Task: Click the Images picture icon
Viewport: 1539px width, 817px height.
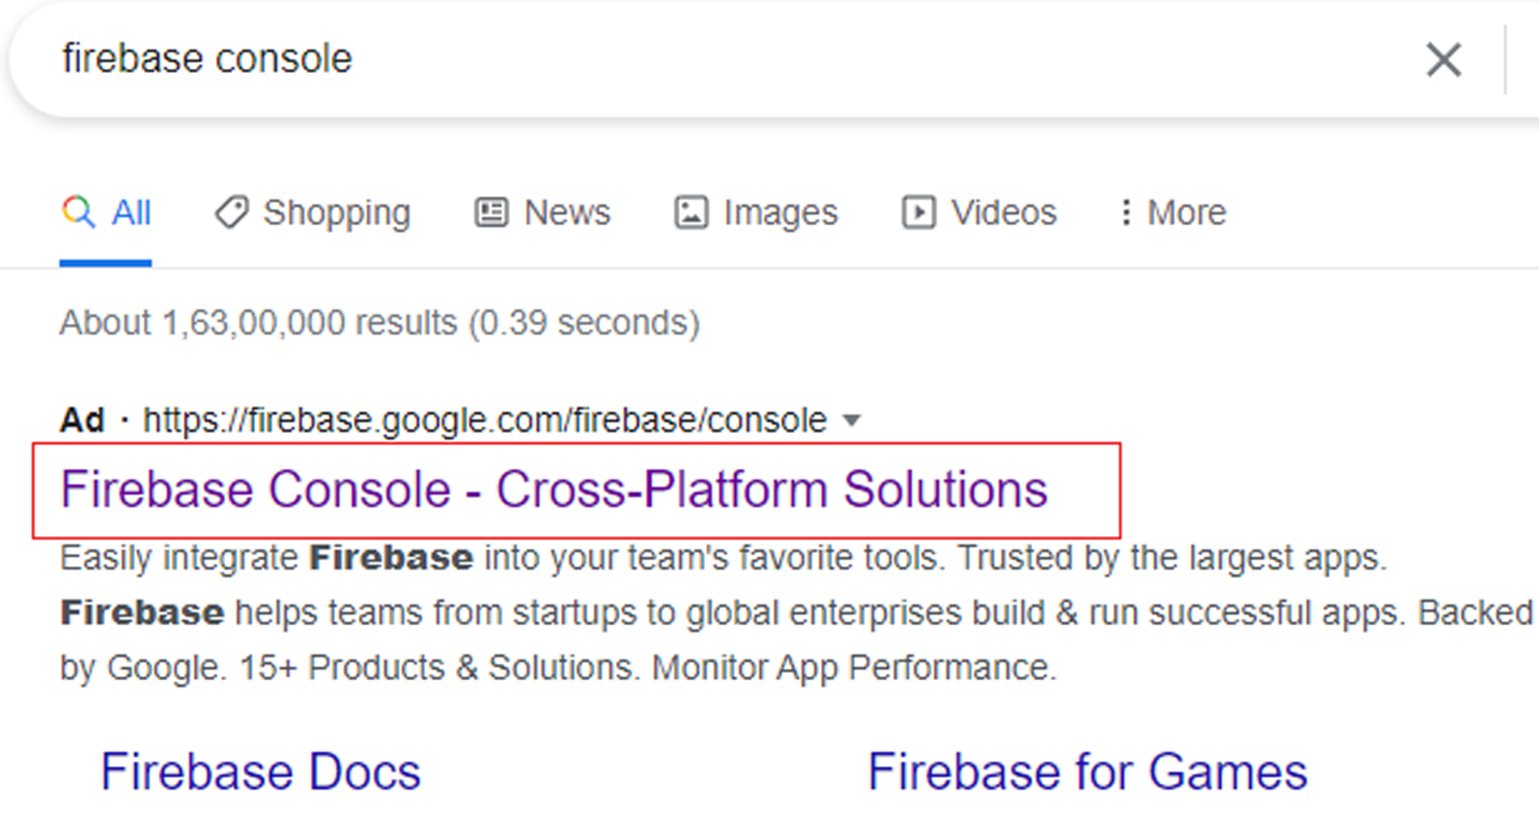Action: point(691,212)
